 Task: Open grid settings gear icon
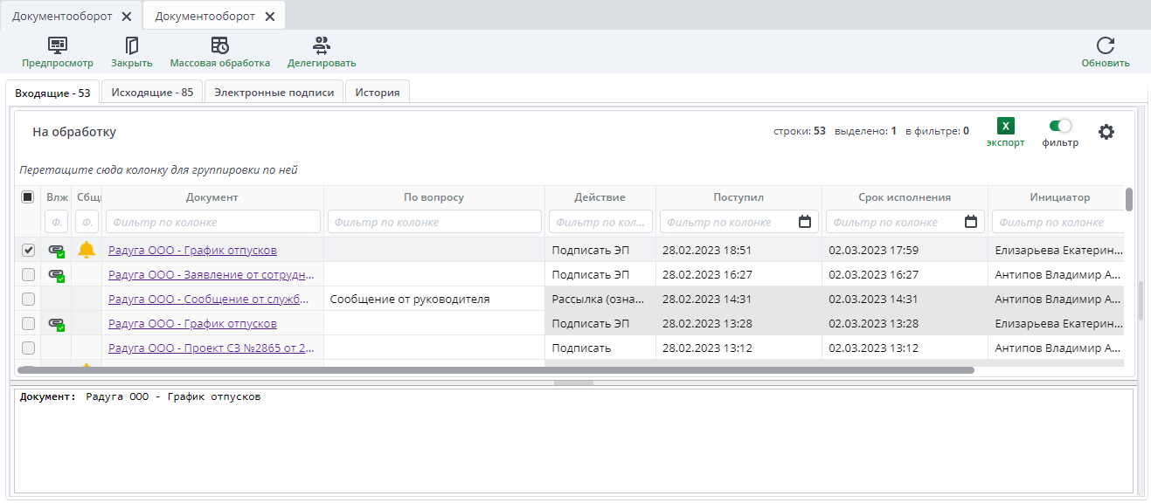1106,132
